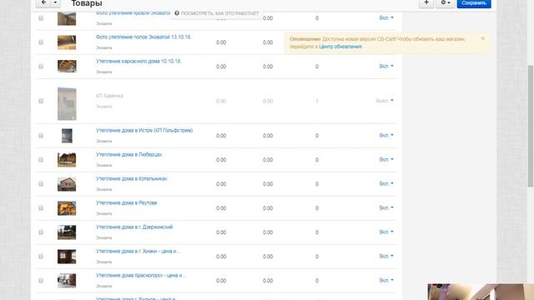This screenshot has width=534, height=300.
Task: Check Утепление дома в Истре checkbox
Action: coord(41,136)
